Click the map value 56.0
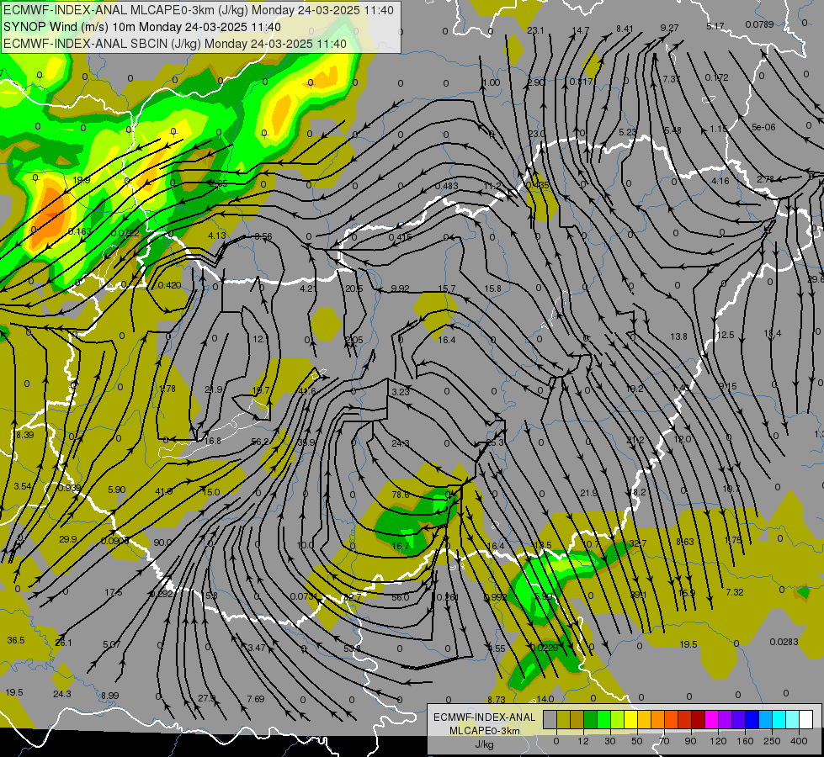The width and height of the screenshot is (824, 757). (401, 597)
